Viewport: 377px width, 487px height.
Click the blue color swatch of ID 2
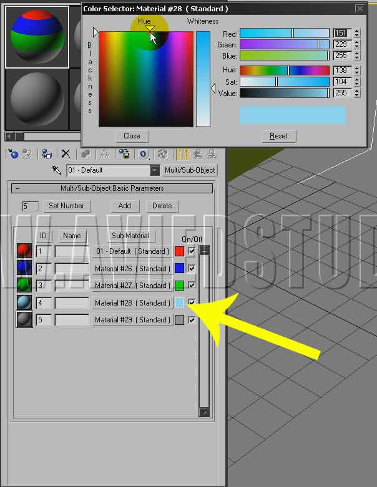180,268
